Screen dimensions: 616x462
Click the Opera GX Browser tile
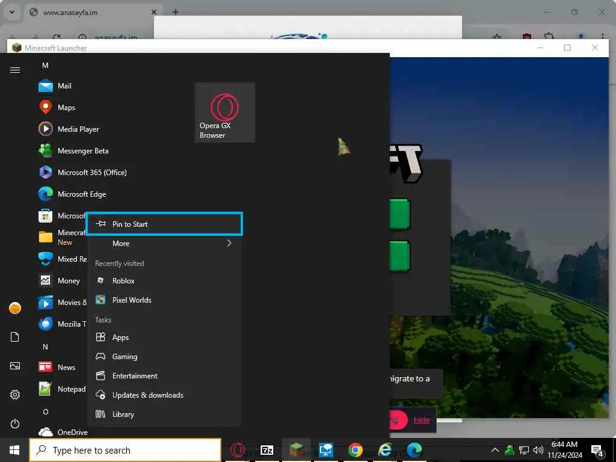225,112
